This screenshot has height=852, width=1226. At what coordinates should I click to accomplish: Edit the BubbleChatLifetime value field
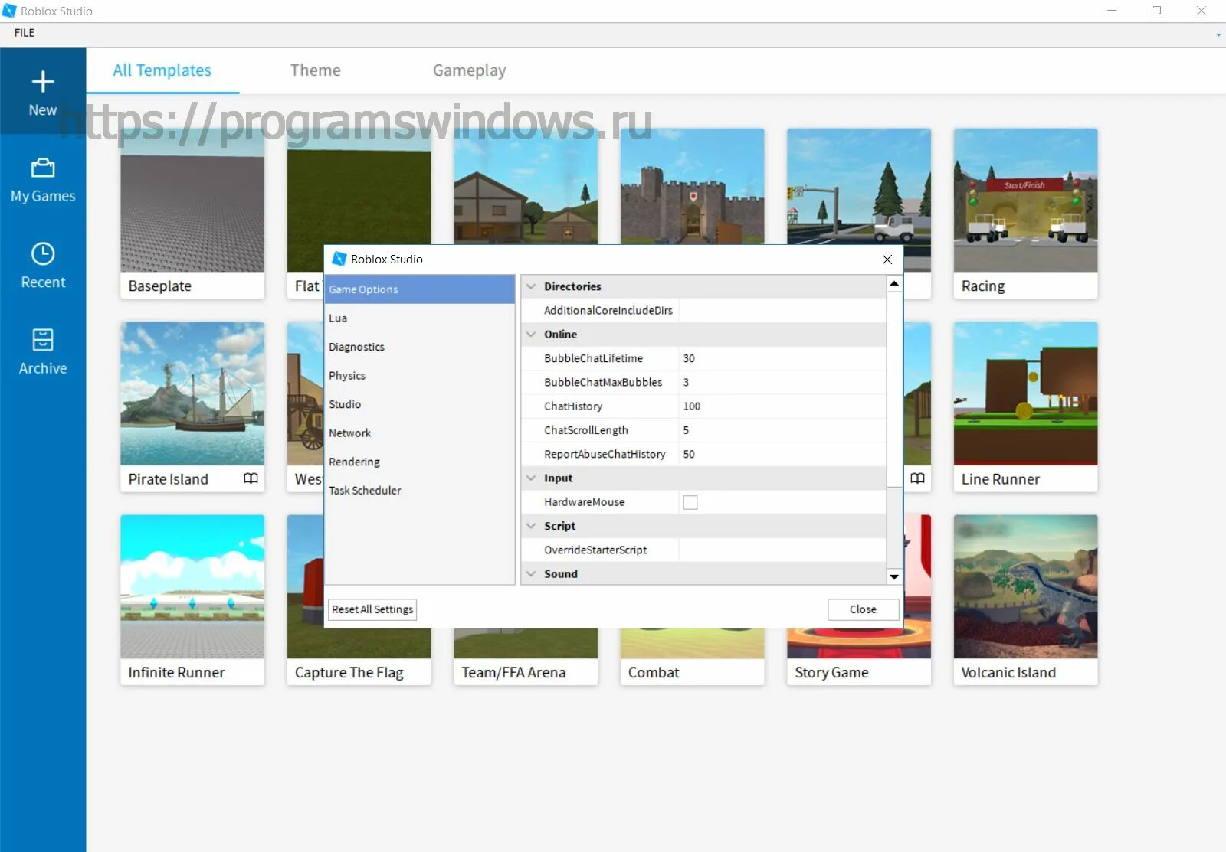(782, 358)
